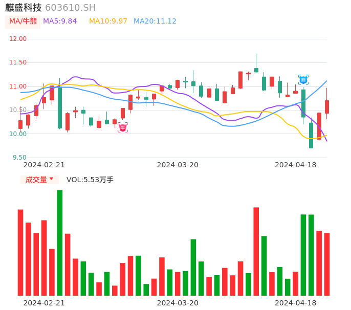Screen dimensions: 351x310
Task: Click the red bull signal marker icon
Action: coord(123,127)
